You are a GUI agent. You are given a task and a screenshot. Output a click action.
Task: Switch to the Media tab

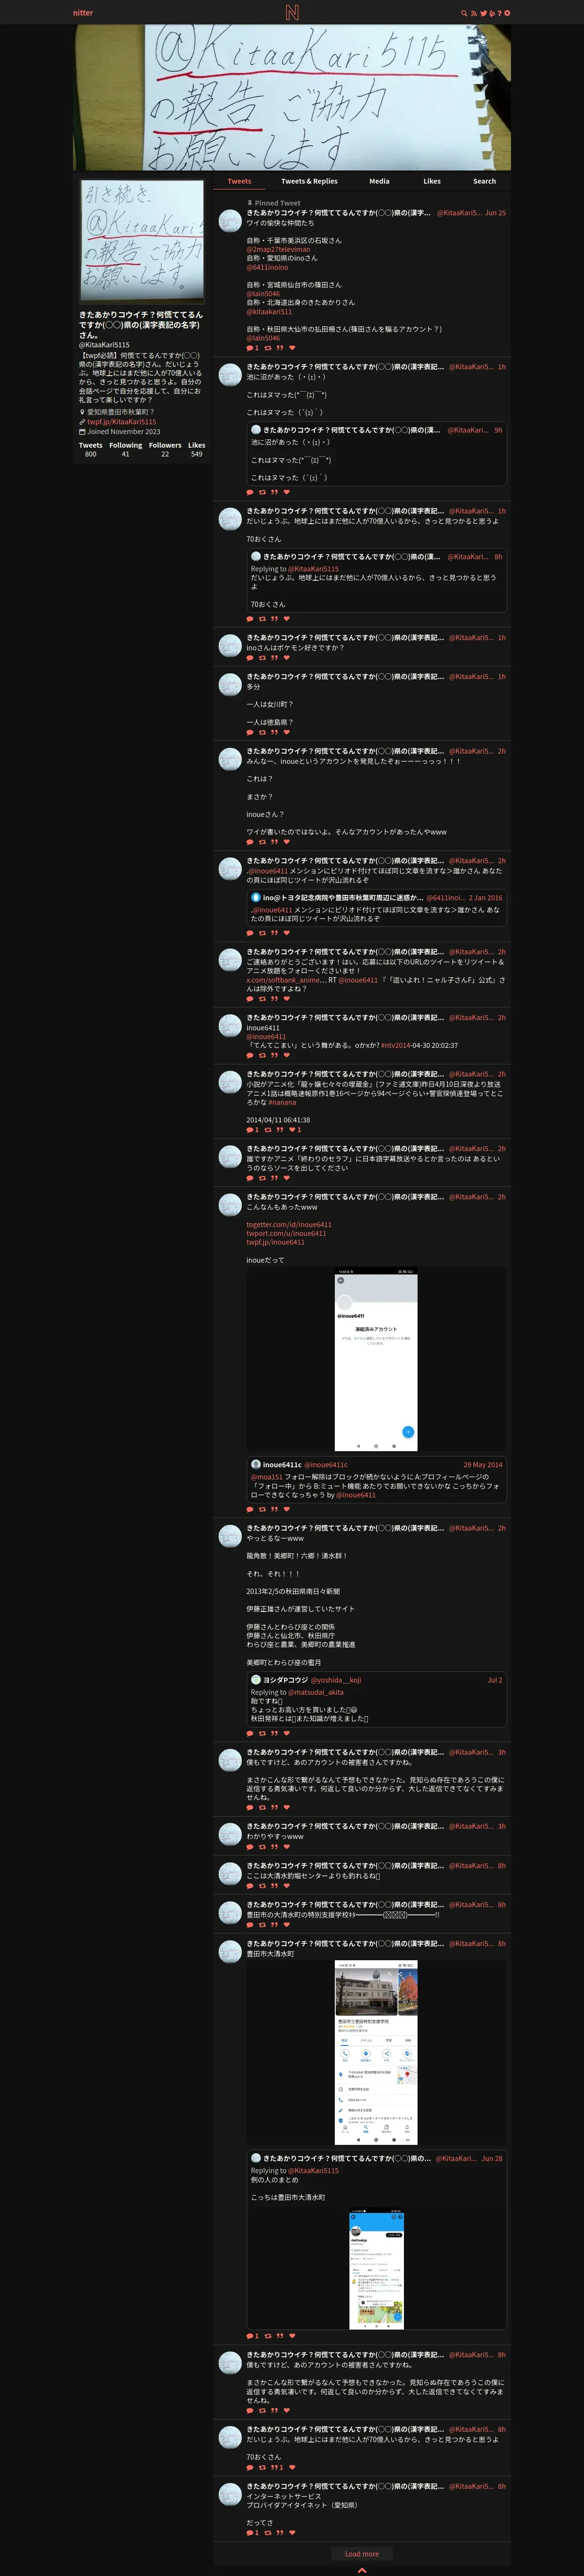(379, 181)
